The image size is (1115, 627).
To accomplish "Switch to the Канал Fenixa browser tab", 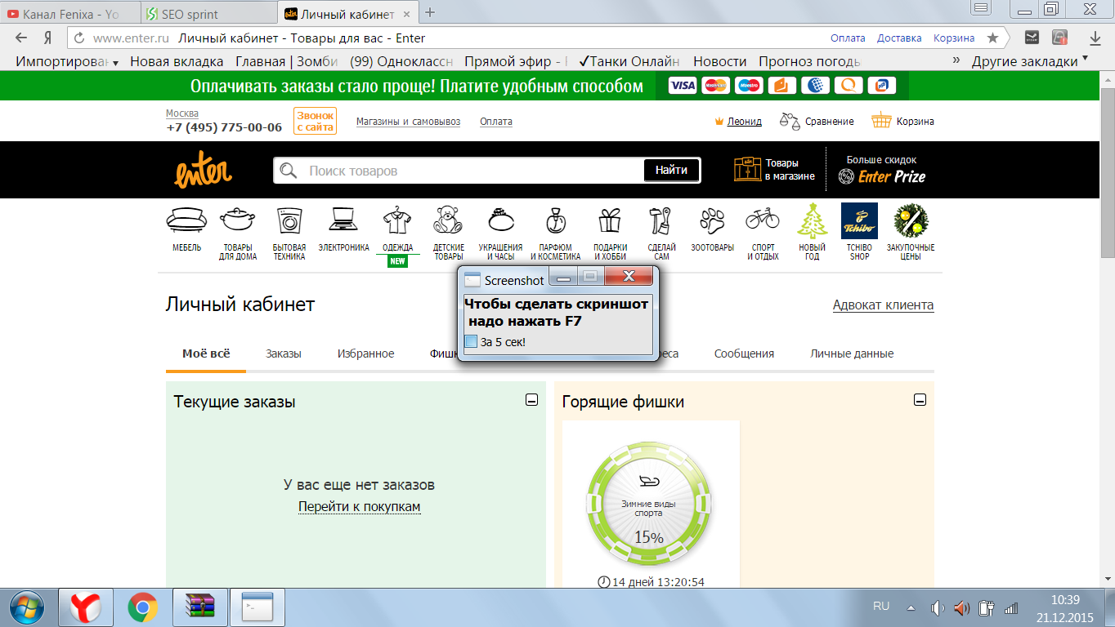I will click(69, 14).
